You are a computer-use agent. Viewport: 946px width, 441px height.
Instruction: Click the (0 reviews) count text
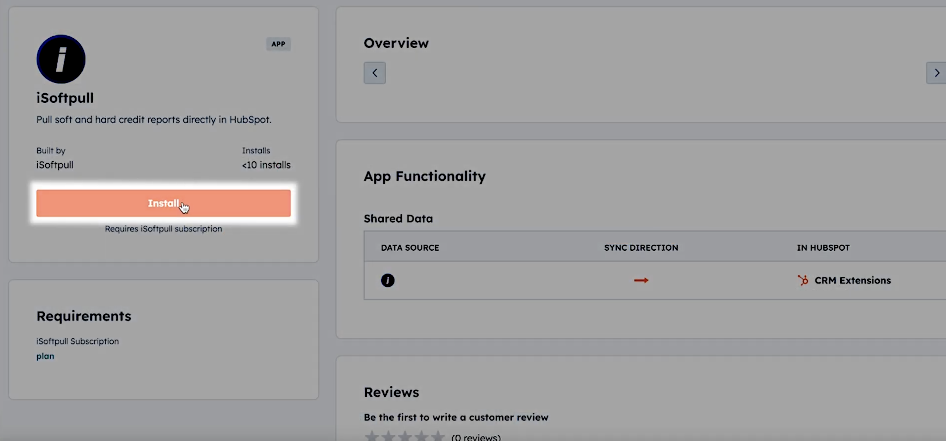pyautogui.click(x=476, y=437)
